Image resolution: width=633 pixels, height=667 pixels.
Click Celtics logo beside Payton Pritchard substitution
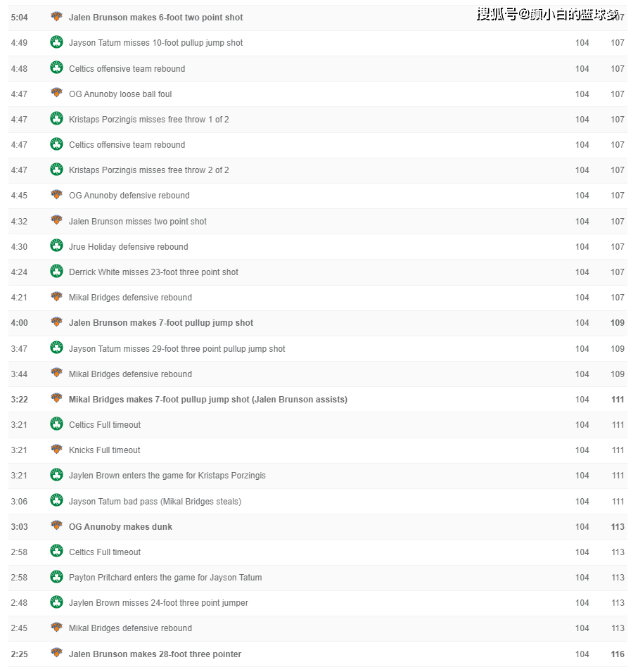pyautogui.click(x=56, y=576)
